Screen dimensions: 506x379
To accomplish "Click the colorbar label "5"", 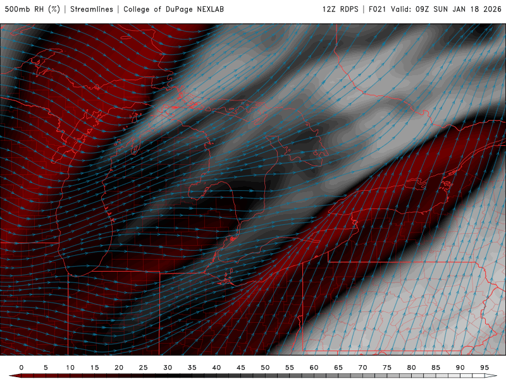I will pyautogui.click(x=46, y=368).
